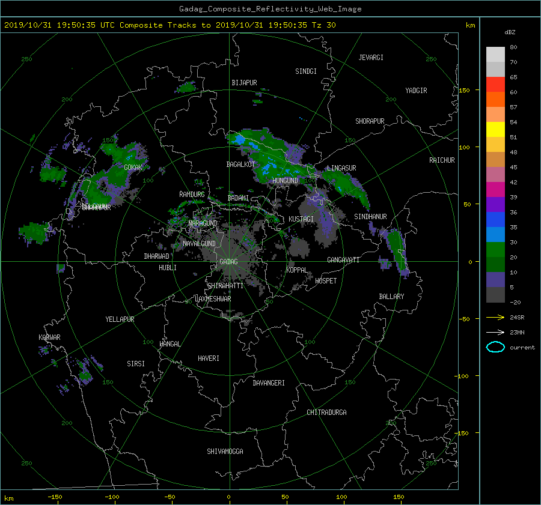Click the BADAMI city label

click(x=238, y=198)
